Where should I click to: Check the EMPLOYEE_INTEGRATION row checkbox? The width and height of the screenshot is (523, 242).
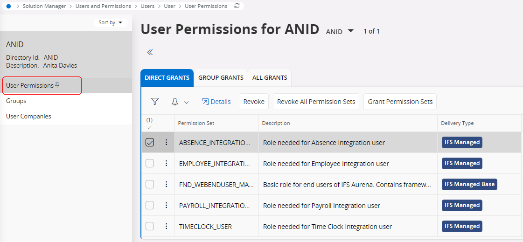150,164
